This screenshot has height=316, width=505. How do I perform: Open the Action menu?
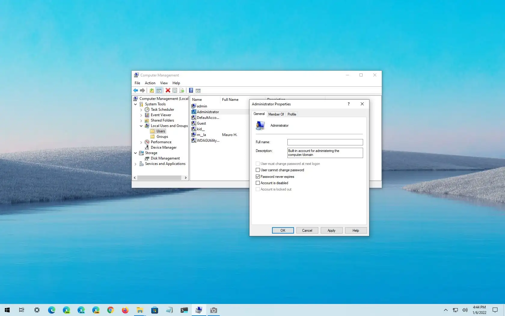point(150,83)
